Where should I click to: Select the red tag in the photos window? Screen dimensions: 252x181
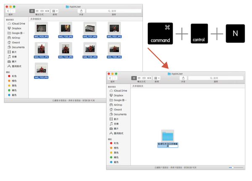click(12, 76)
